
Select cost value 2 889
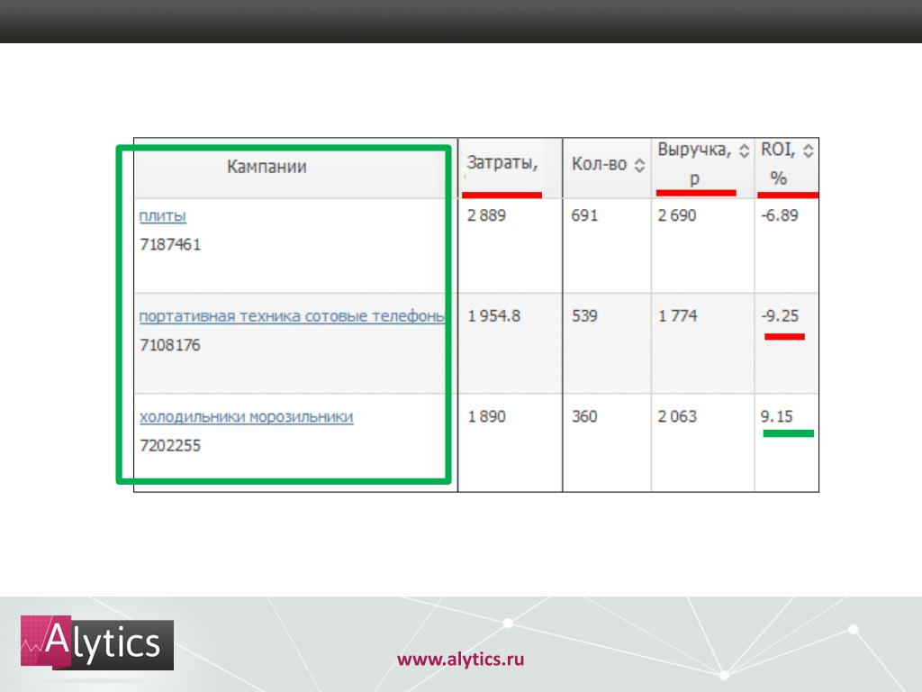click(x=486, y=215)
